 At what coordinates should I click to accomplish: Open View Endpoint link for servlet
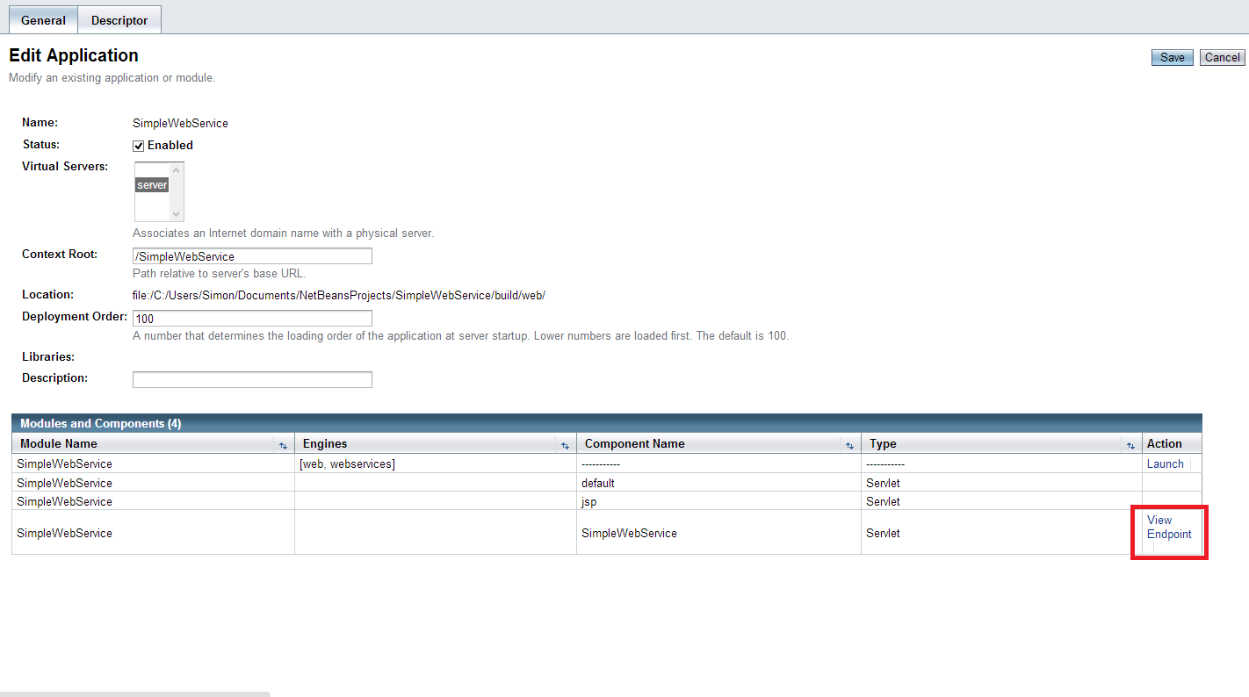(x=1168, y=528)
